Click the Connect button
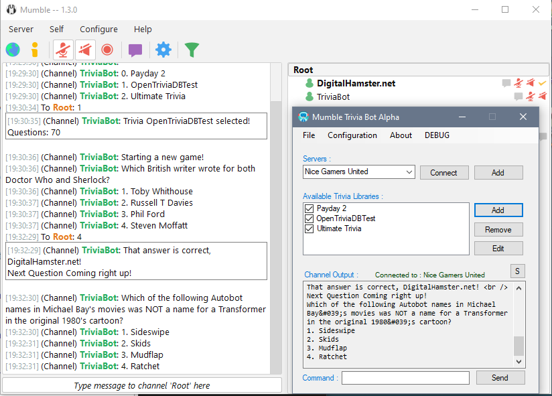 coord(443,172)
